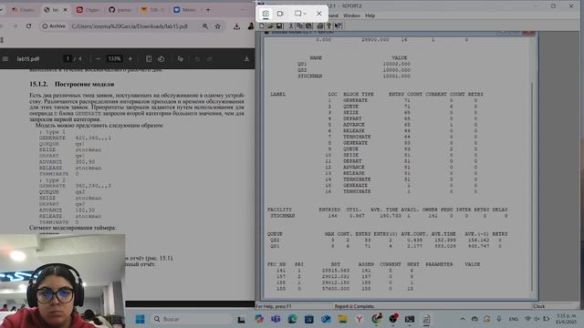This screenshot has width=584, height=328.
Task: Click the Open file icon in the GPSS toolbar
Action: click(270, 26)
